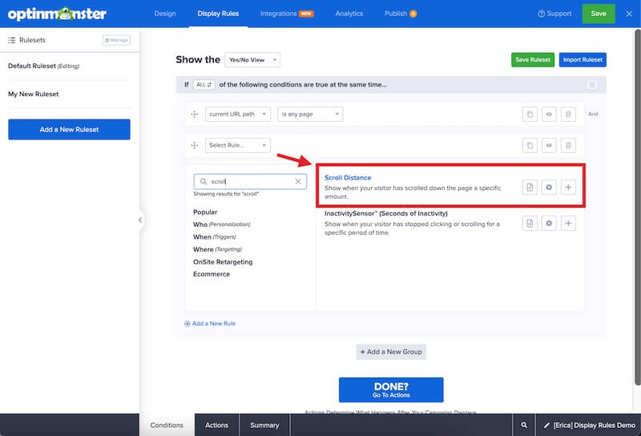Open the 'is any page' dropdown

(x=310, y=115)
